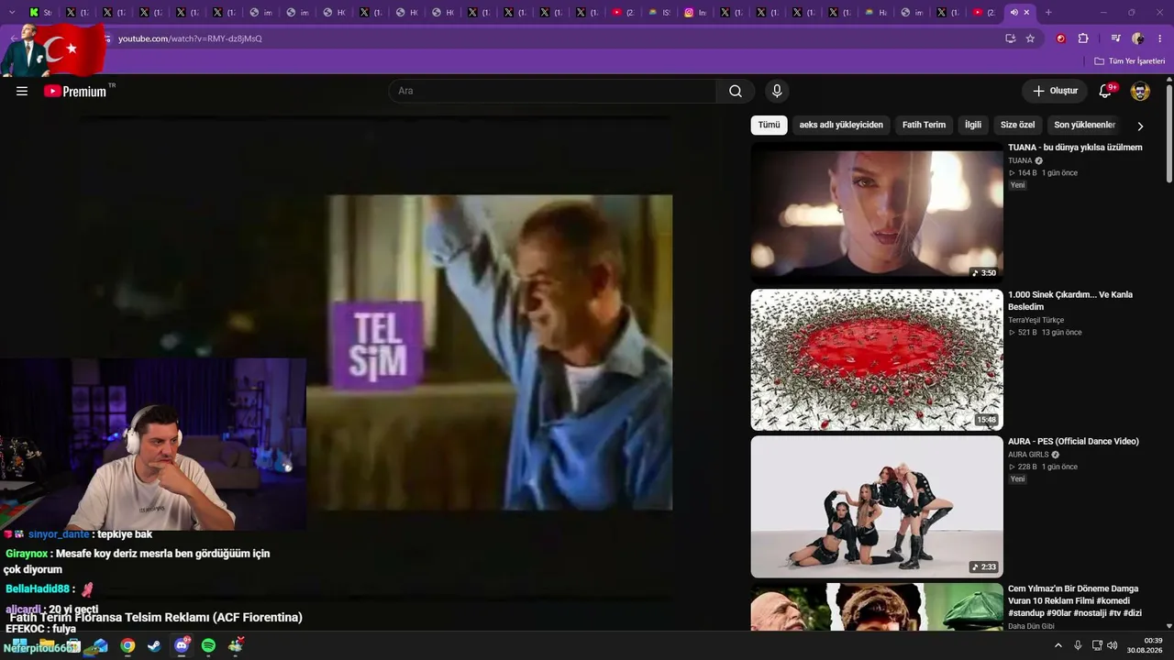Select the Tümü filter chip
1174x660 pixels.
coord(769,125)
